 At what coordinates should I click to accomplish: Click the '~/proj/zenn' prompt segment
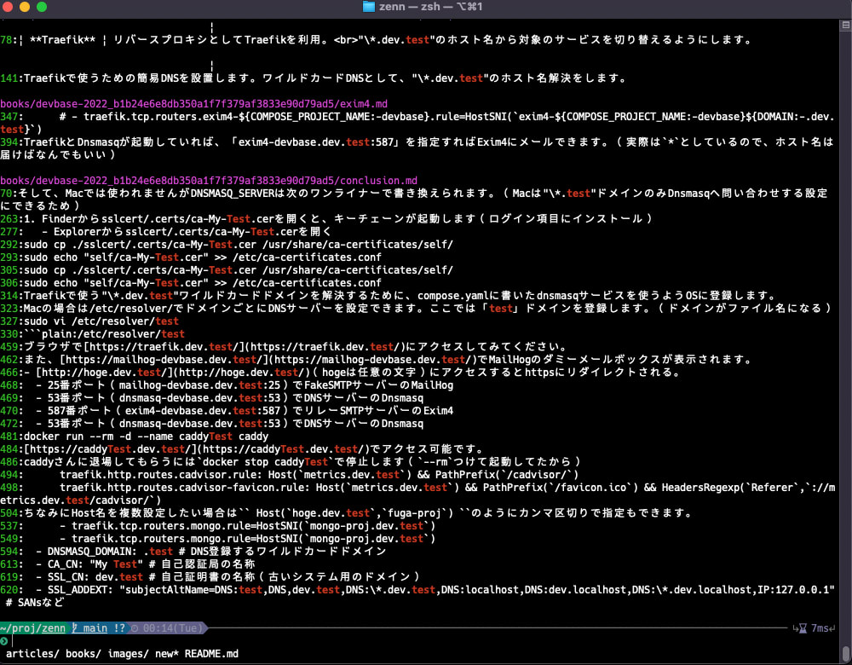pos(32,628)
